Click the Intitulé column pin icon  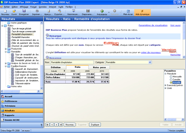(x=64, y=71)
